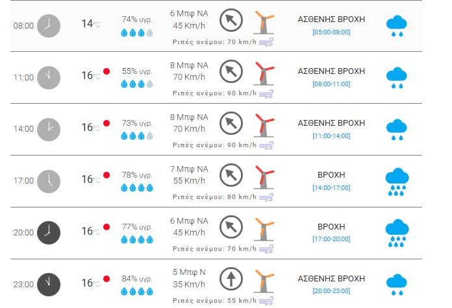Viewport: 452px width, 308px height.
Task: Click the humidity droplets in the 11:00 row
Action: [x=137, y=84]
